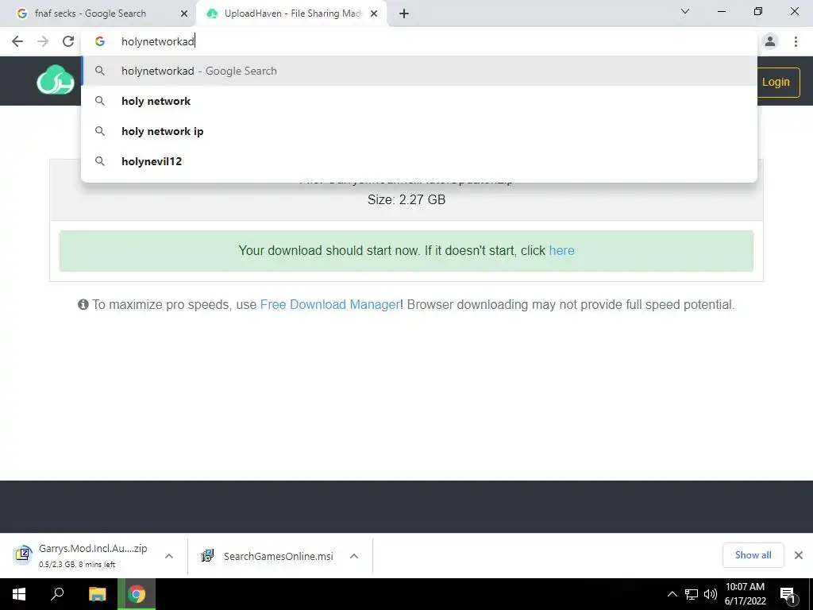Click the Google icon in the address bar
The width and height of the screenshot is (813, 610).
[x=100, y=41]
